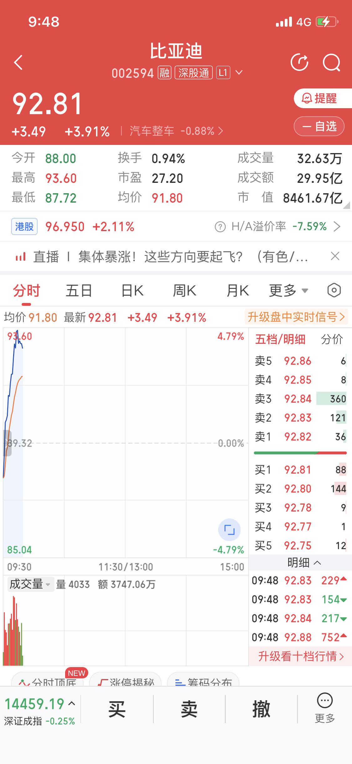Expand the 深证成指 index chevron
This screenshot has height=764, width=352.
[72, 703]
